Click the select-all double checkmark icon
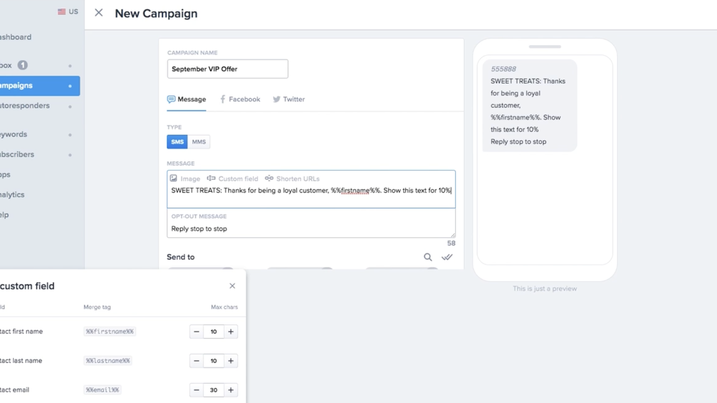Screen dimensions: 717x403 click(x=447, y=257)
